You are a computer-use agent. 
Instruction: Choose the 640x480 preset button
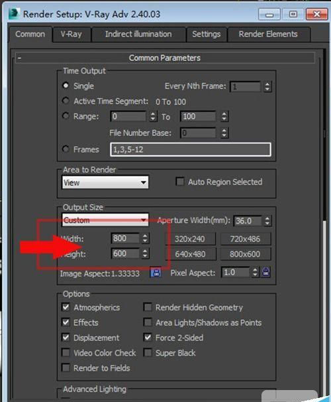190,254
